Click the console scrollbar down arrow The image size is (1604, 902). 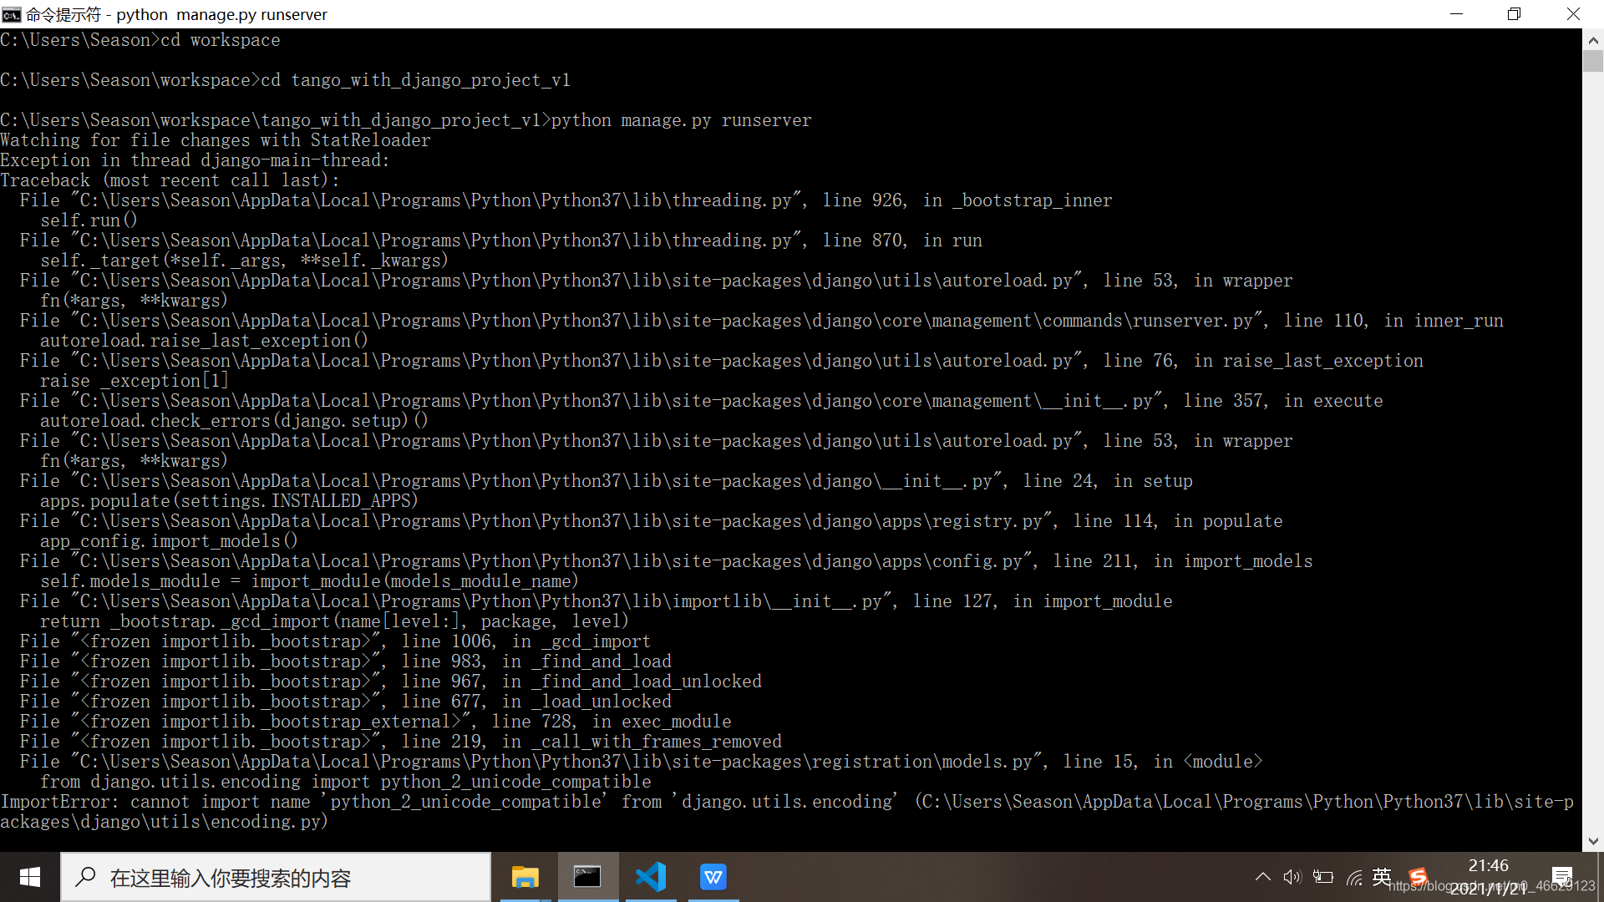[x=1593, y=841]
